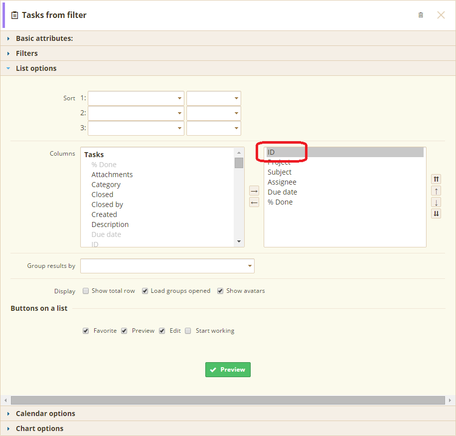Move selected column right with arrow button
The image size is (456, 436).
tap(254, 191)
